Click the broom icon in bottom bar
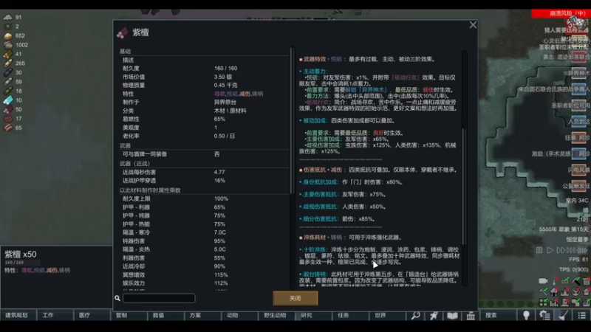The width and height of the screenshot is (591, 332). (563, 315)
